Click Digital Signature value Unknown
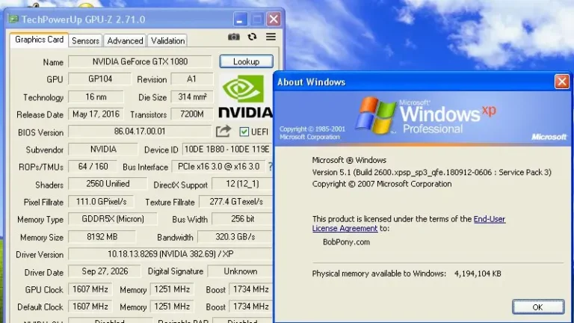Image resolution: width=574 pixels, height=323 pixels. pos(240,271)
